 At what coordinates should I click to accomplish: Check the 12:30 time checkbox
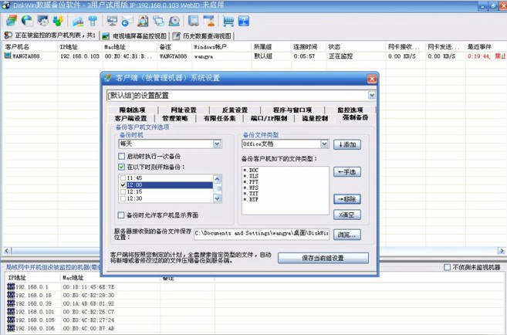(x=123, y=198)
